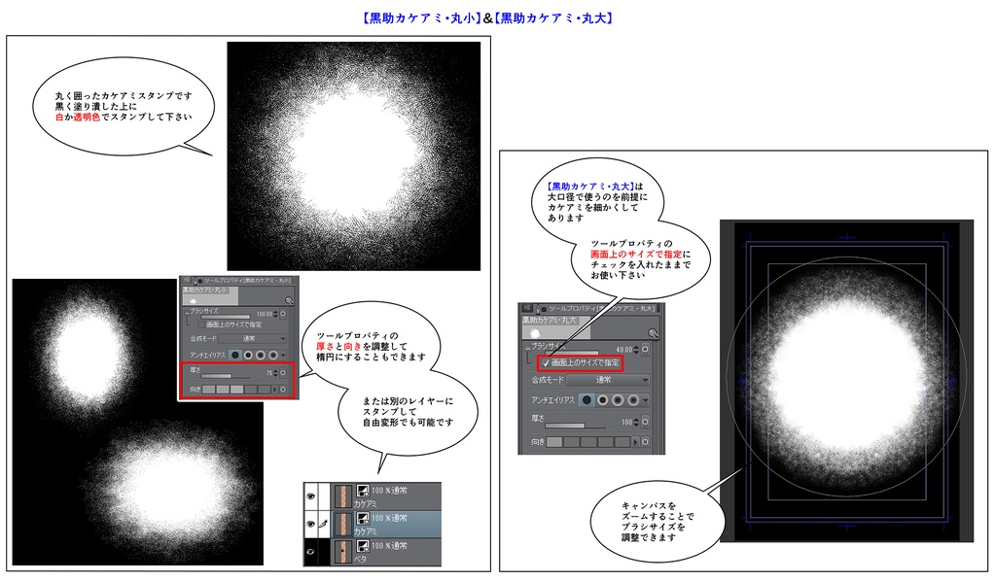Click brush size 40.00 stepper in 丸大 panel
This screenshot has width=996, height=581.
coord(636,350)
